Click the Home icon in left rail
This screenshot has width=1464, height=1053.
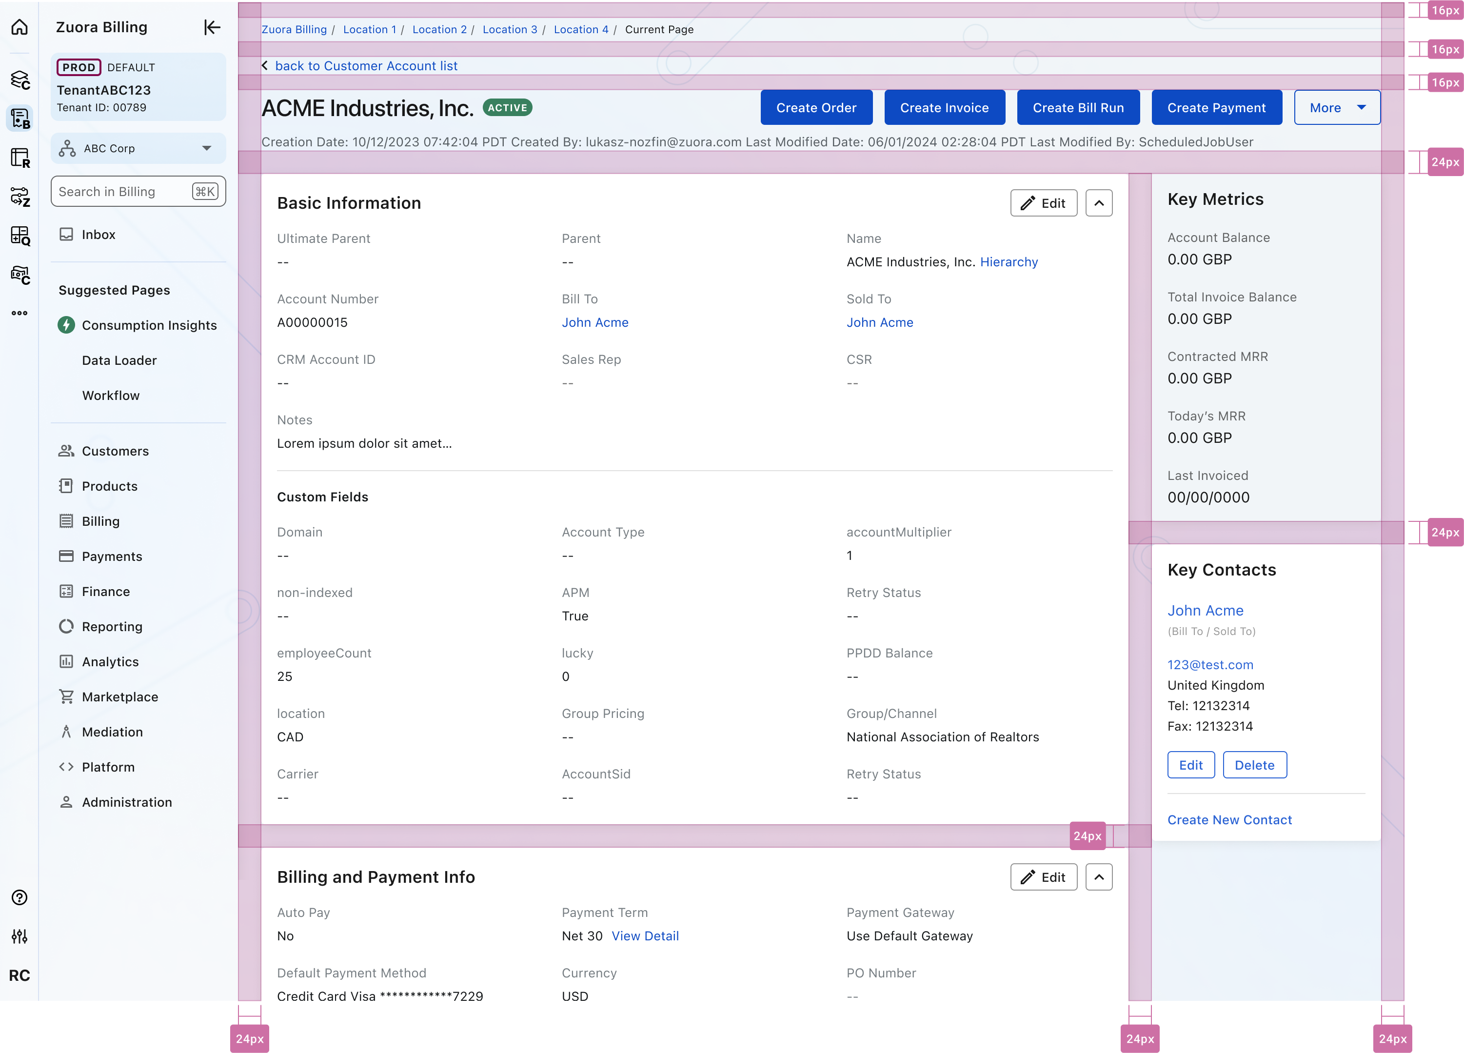click(20, 27)
